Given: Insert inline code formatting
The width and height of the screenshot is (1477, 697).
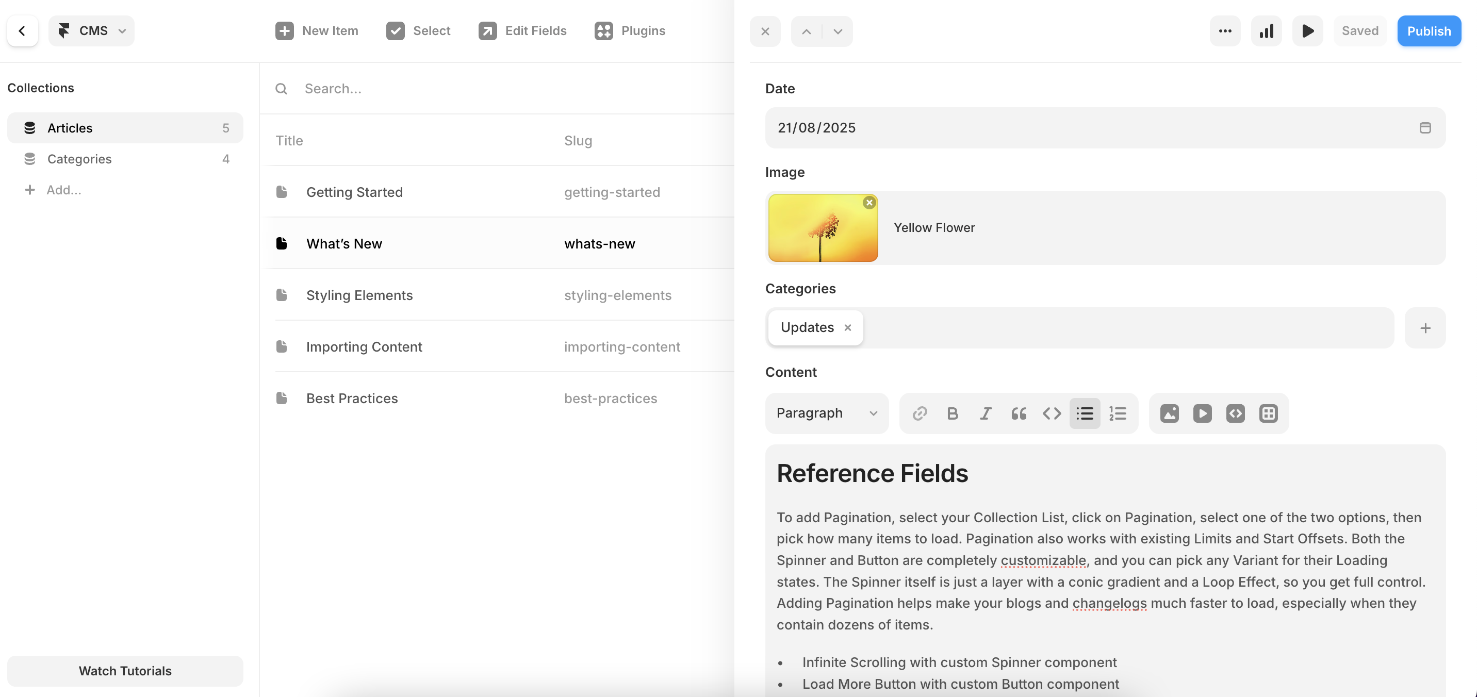Looking at the screenshot, I should (1052, 413).
